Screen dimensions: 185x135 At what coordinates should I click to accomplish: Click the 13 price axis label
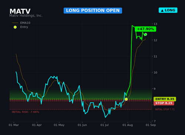click(x=155, y=24)
